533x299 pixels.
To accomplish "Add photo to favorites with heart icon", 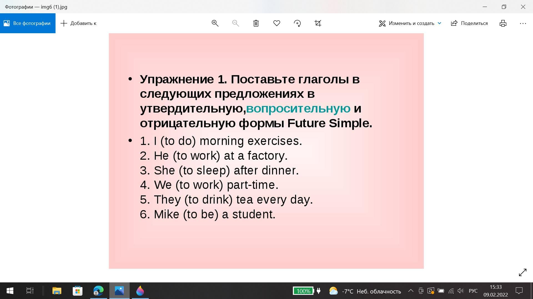I will pos(277,23).
